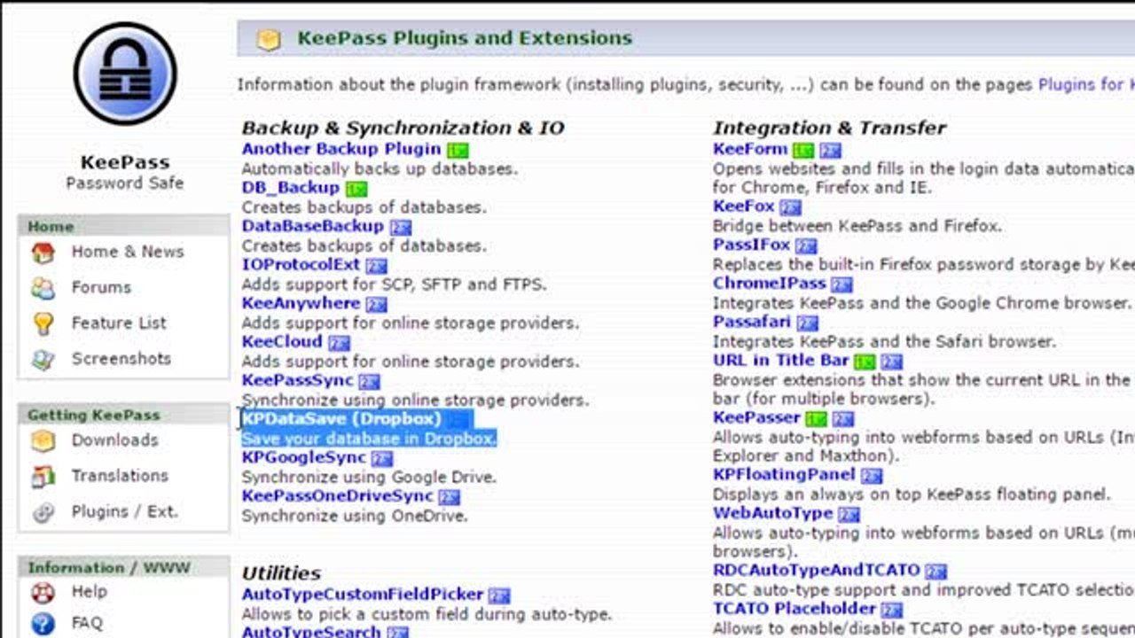Click the 2.x badge next to KPGoogleSync

(382, 459)
